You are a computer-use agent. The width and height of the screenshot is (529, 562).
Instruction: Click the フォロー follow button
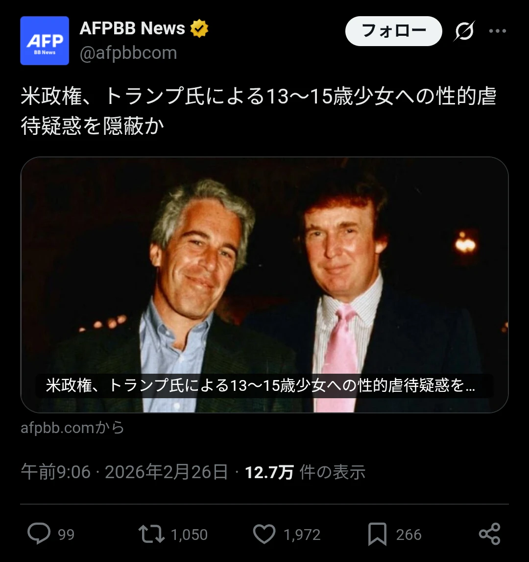393,31
